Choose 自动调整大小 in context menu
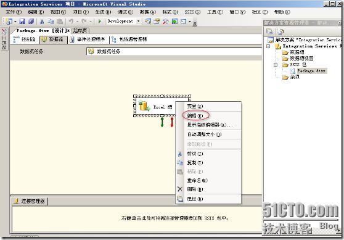The height and width of the screenshot is (240, 344). (x=208, y=134)
